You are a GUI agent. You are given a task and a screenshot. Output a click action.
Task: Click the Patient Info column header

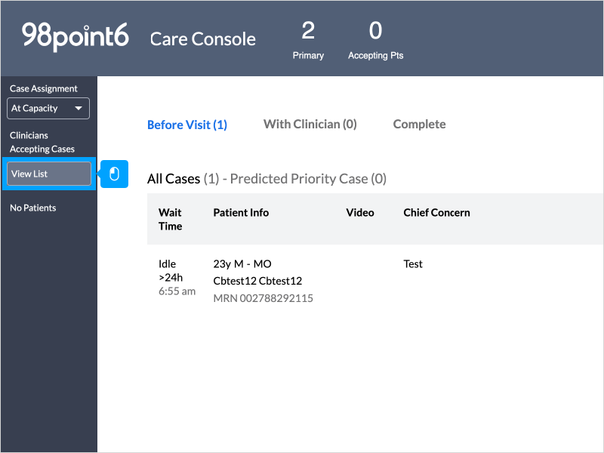click(242, 213)
